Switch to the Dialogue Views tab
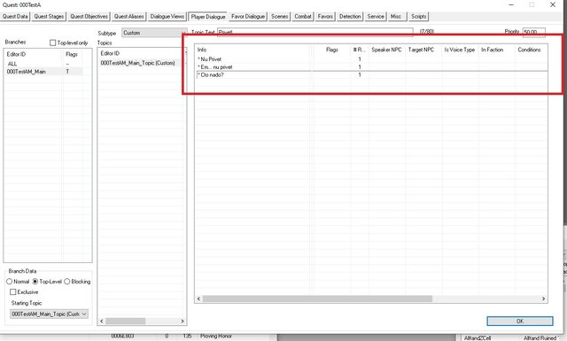567x341 pixels. click(x=167, y=17)
